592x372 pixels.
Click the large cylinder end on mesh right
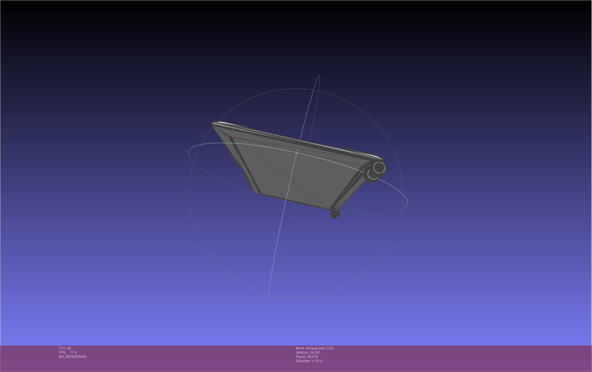tap(379, 168)
